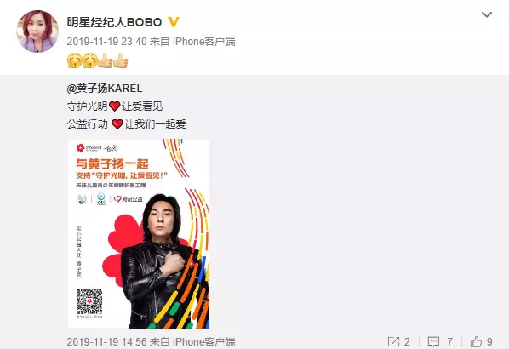The height and width of the screenshot is (349, 509).
Task: Like the post with thumbs-up icon
Action: (476, 341)
